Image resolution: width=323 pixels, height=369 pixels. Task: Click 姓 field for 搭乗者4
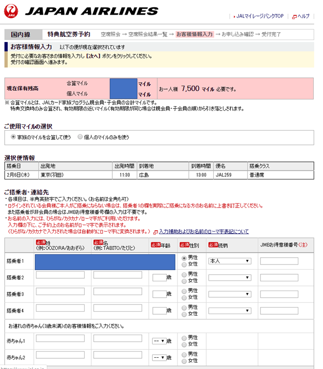click(60, 308)
